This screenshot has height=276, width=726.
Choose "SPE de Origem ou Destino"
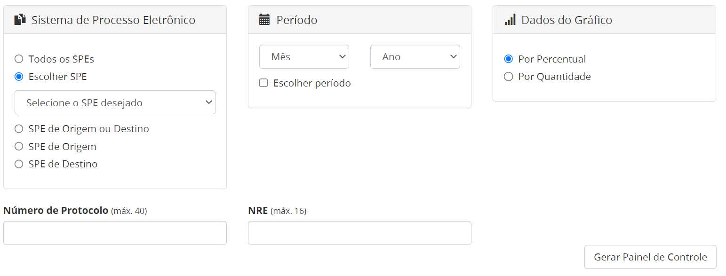[x=18, y=128]
